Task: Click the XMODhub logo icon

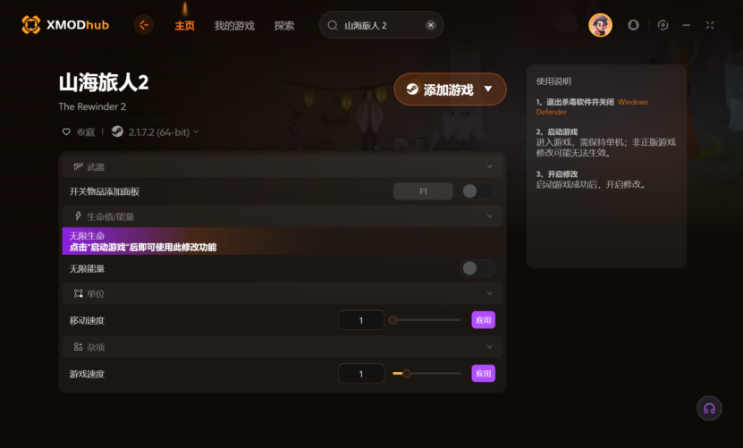Action: tap(30, 25)
